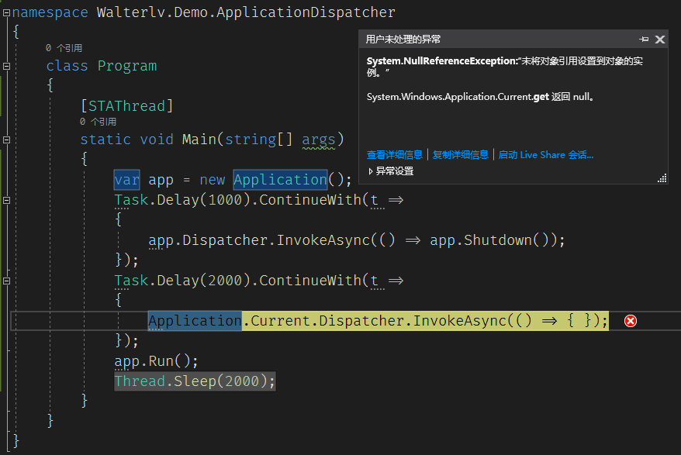Click the STAThread attribute text
Image resolution: width=681 pixels, height=455 pixels.
click(127, 106)
